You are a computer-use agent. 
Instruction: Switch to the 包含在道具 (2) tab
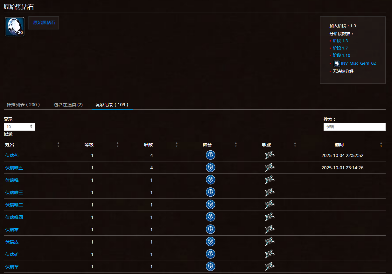tap(68, 105)
